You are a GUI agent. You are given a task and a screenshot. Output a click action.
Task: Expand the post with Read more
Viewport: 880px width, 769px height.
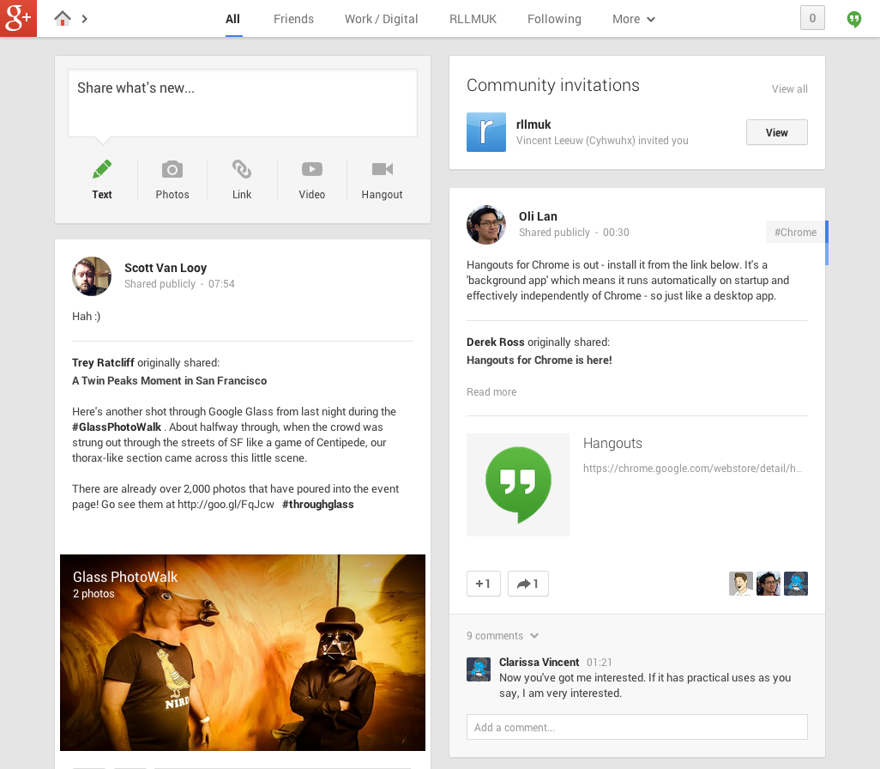pyautogui.click(x=491, y=392)
